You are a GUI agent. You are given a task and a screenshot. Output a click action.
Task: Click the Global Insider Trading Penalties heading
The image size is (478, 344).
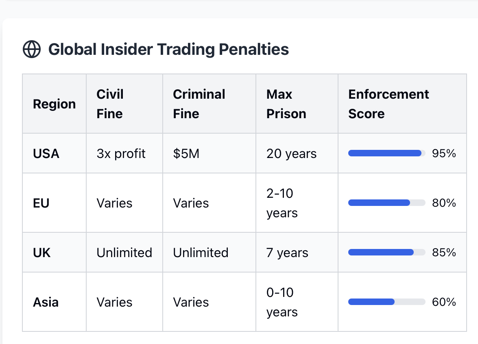click(168, 49)
